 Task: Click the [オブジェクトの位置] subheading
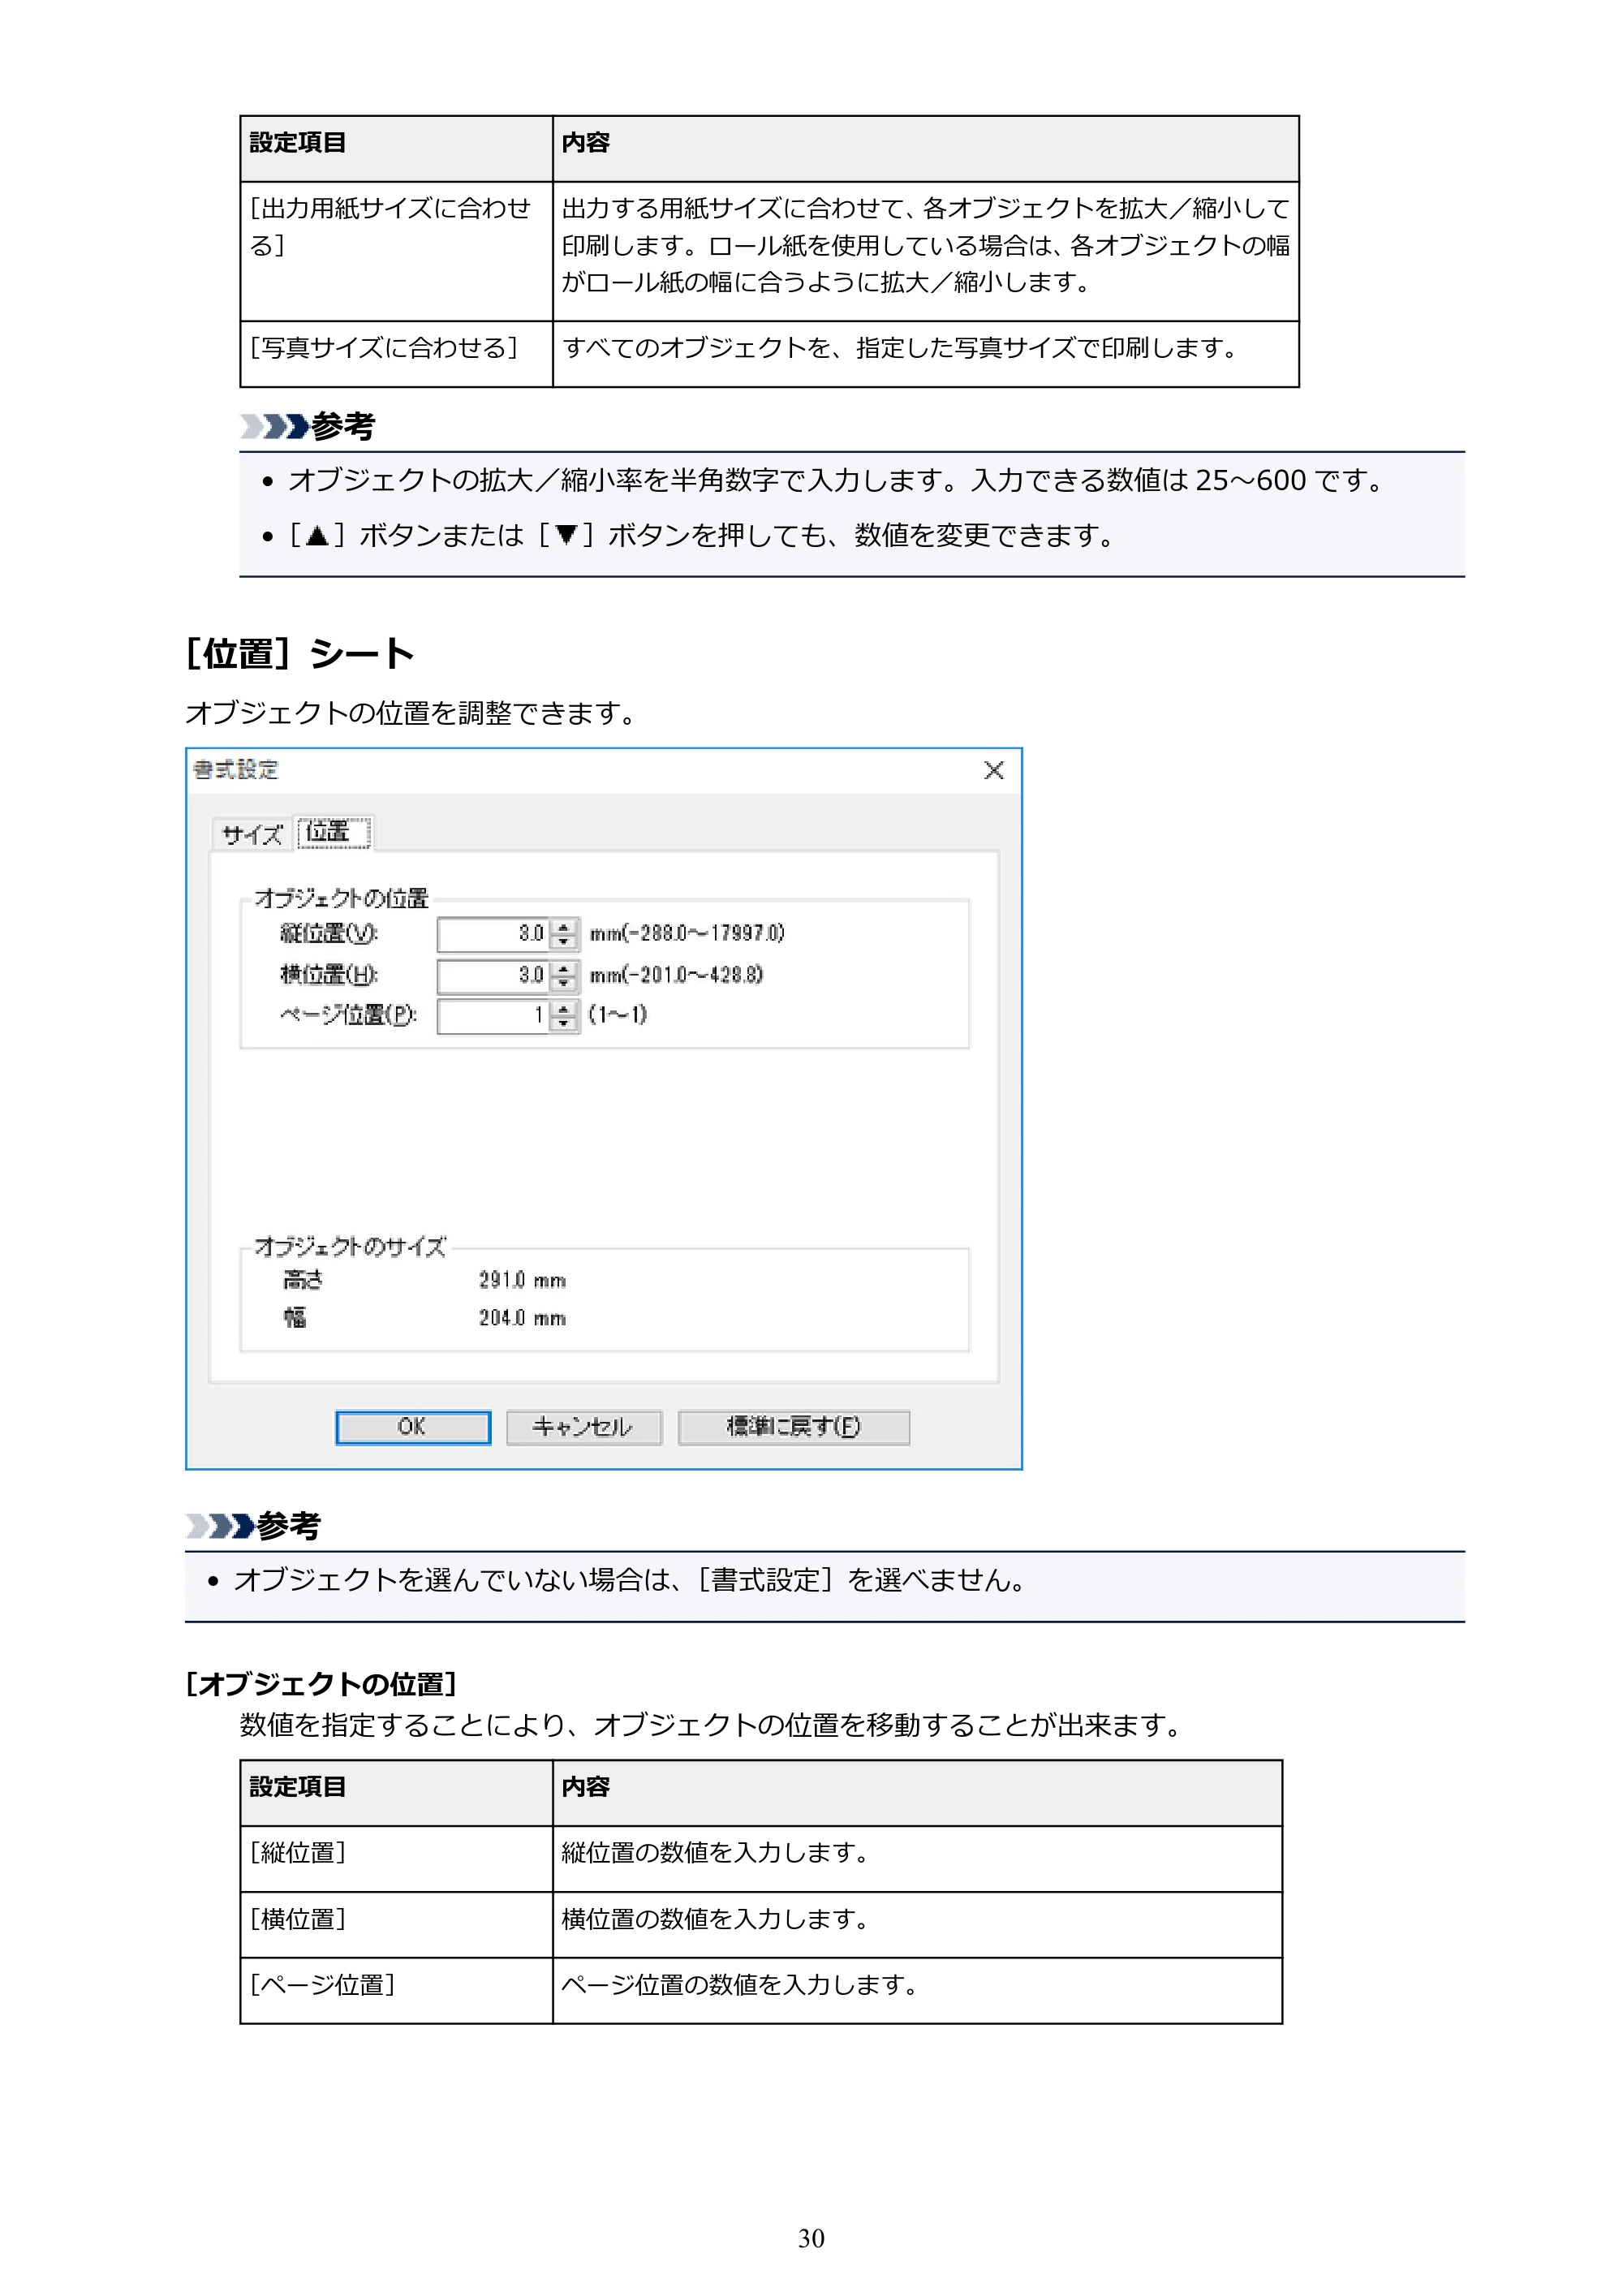pos(321,1685)
